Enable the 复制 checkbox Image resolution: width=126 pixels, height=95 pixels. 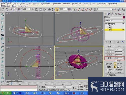point(107,70)
